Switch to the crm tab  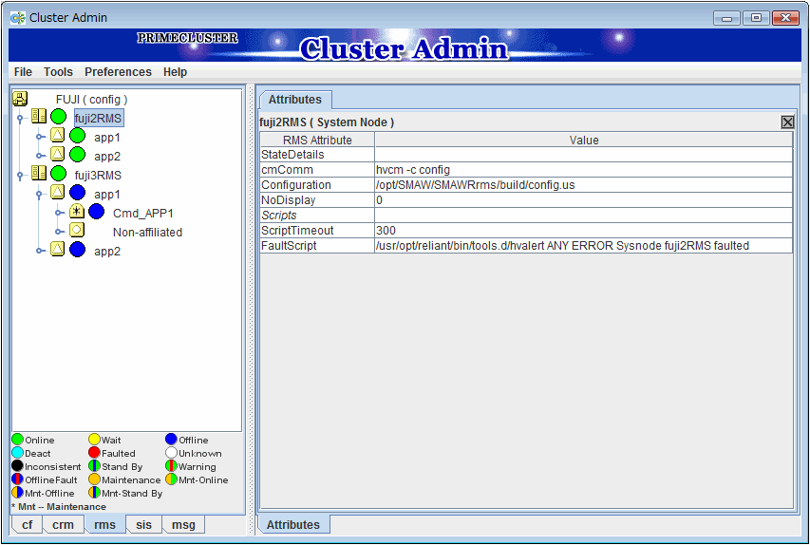pyautogui.click(x=63, y=525)
